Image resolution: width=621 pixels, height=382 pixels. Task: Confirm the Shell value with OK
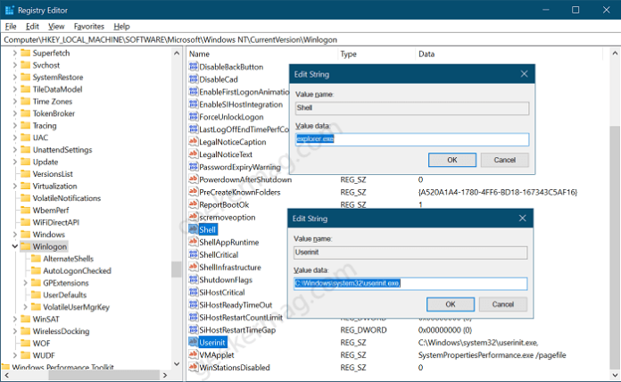[x=451, y=159]
